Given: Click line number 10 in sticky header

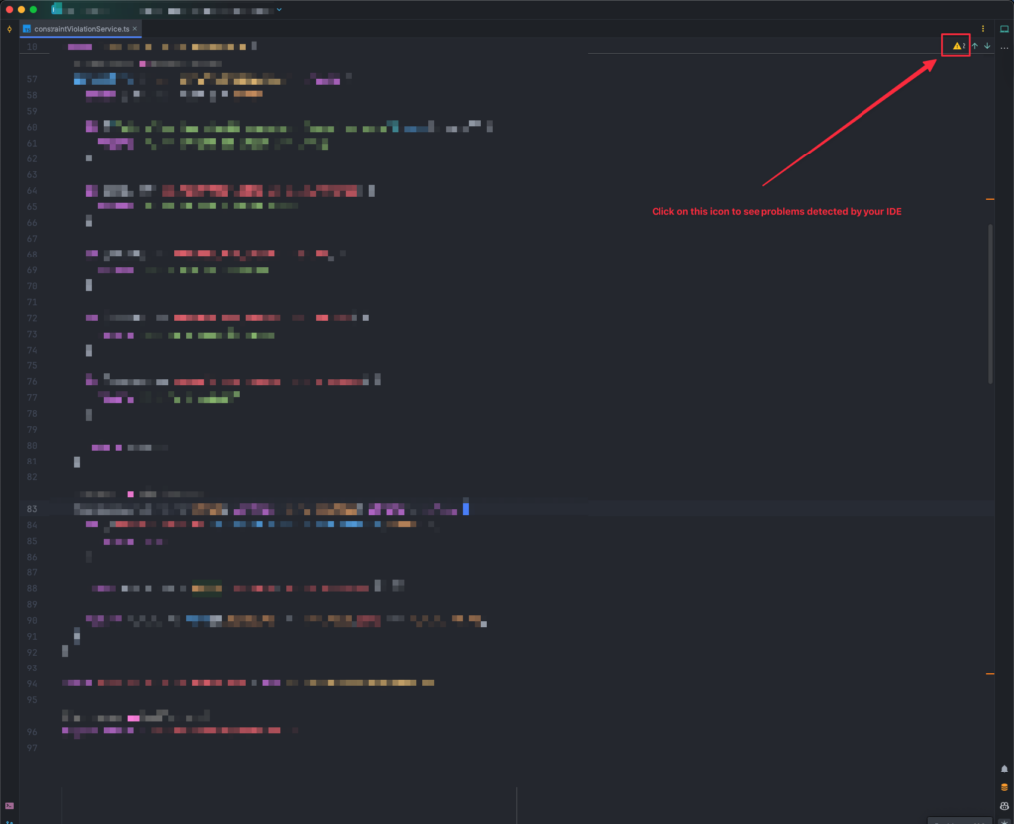Looking at the screenshot, I should coord(32,47).
